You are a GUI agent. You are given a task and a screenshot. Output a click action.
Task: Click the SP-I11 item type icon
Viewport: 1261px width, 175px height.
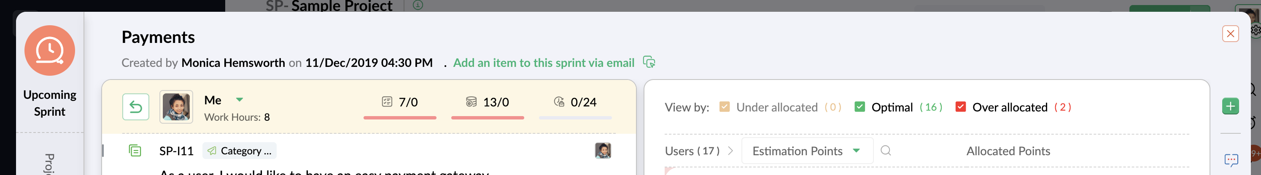(x=135, y=151)
